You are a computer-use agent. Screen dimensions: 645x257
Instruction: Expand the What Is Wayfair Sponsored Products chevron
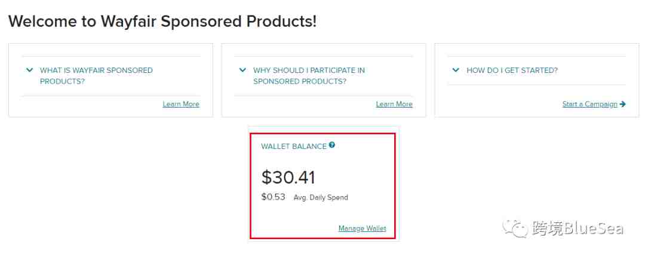(29, 70)
